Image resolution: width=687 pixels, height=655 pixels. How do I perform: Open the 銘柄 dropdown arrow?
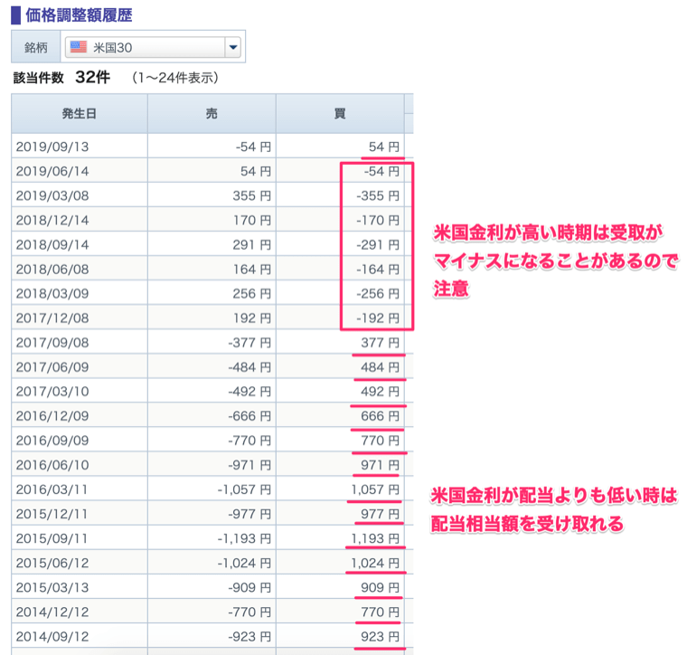[233, 47]
